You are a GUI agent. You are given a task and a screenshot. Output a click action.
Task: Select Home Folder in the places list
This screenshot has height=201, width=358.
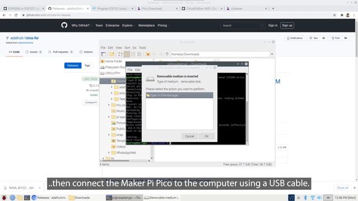pos(111,61)
